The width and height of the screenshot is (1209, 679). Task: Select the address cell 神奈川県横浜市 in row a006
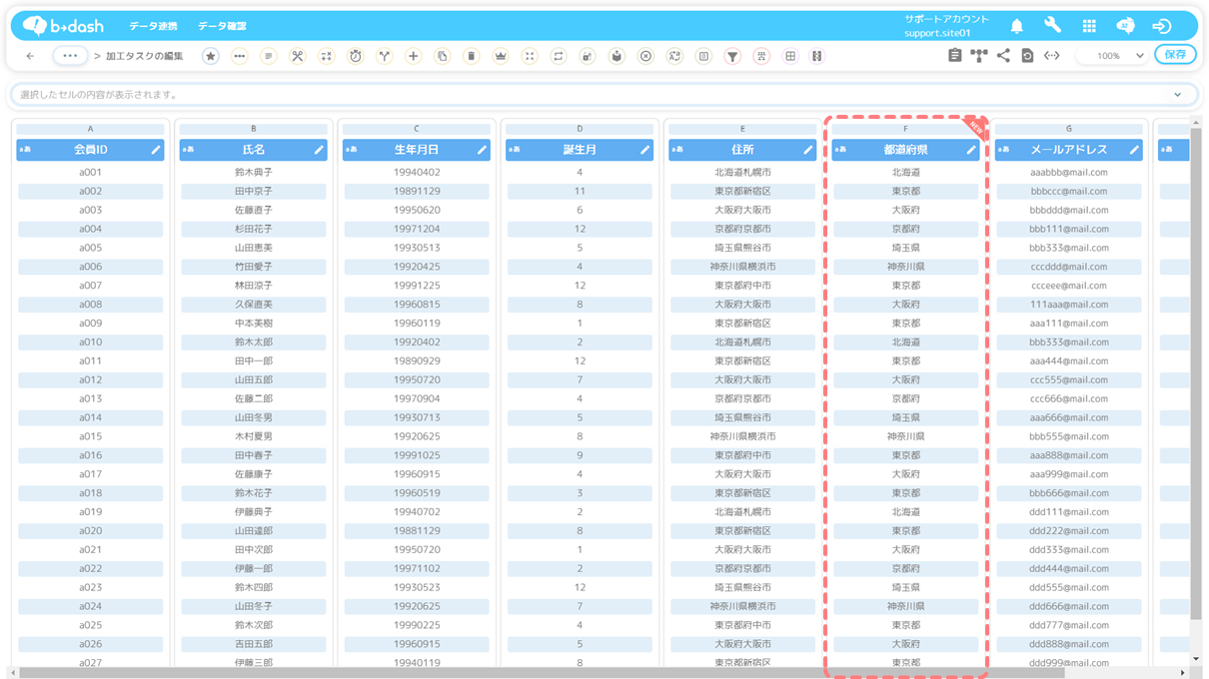(742, 267)
